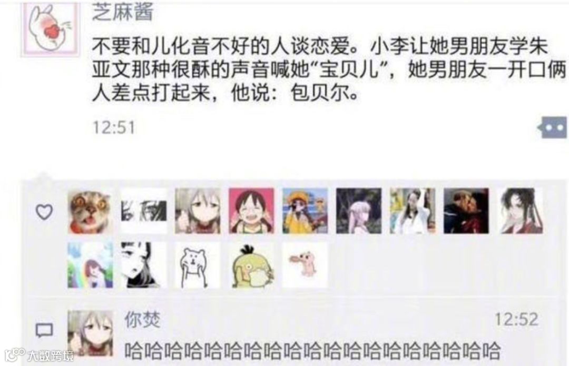Open the black-and-white manga face avatar
The image size is (569, 366).
[144, 265]
